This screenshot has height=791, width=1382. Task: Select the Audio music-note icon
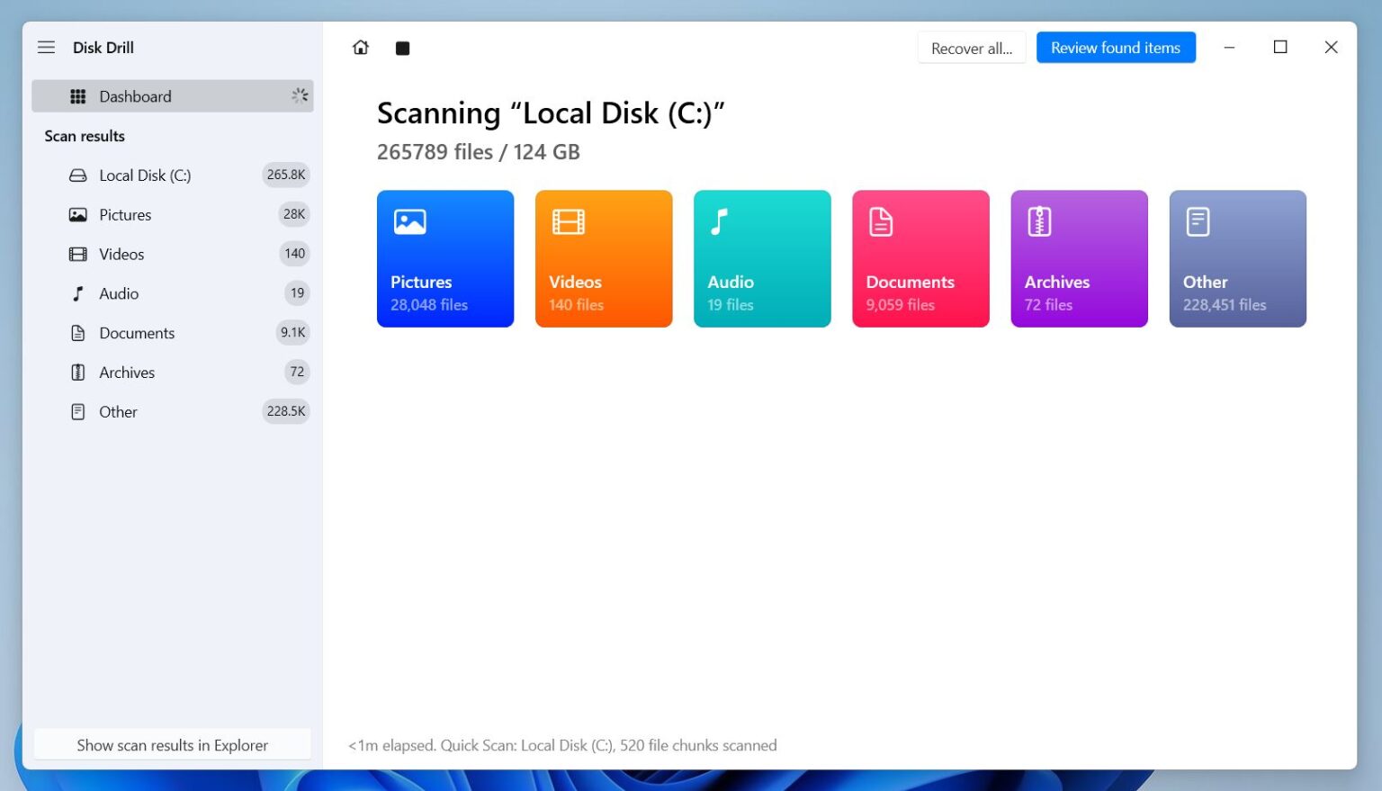click(x=78, y=293)
